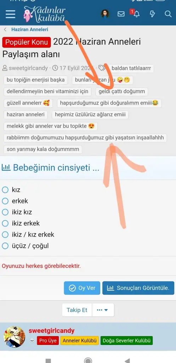Click 'Sonuçları Görüntüle' button
The height and width of the screenshot is (363, 176).
click(x=138, y=288)
